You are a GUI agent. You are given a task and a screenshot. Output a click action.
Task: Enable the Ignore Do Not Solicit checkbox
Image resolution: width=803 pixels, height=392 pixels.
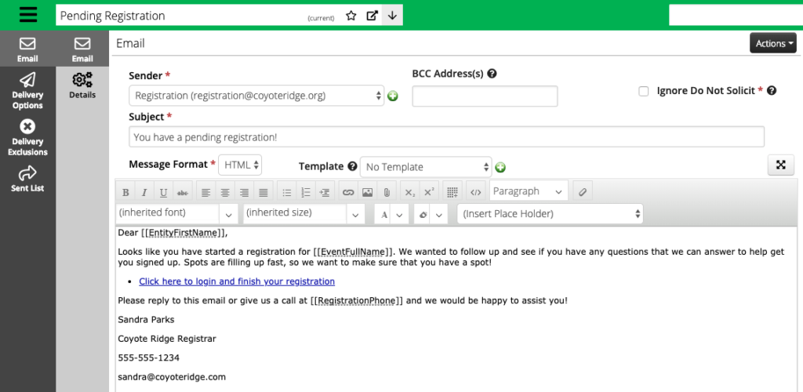pyautogui.click(x=644, y=91)
